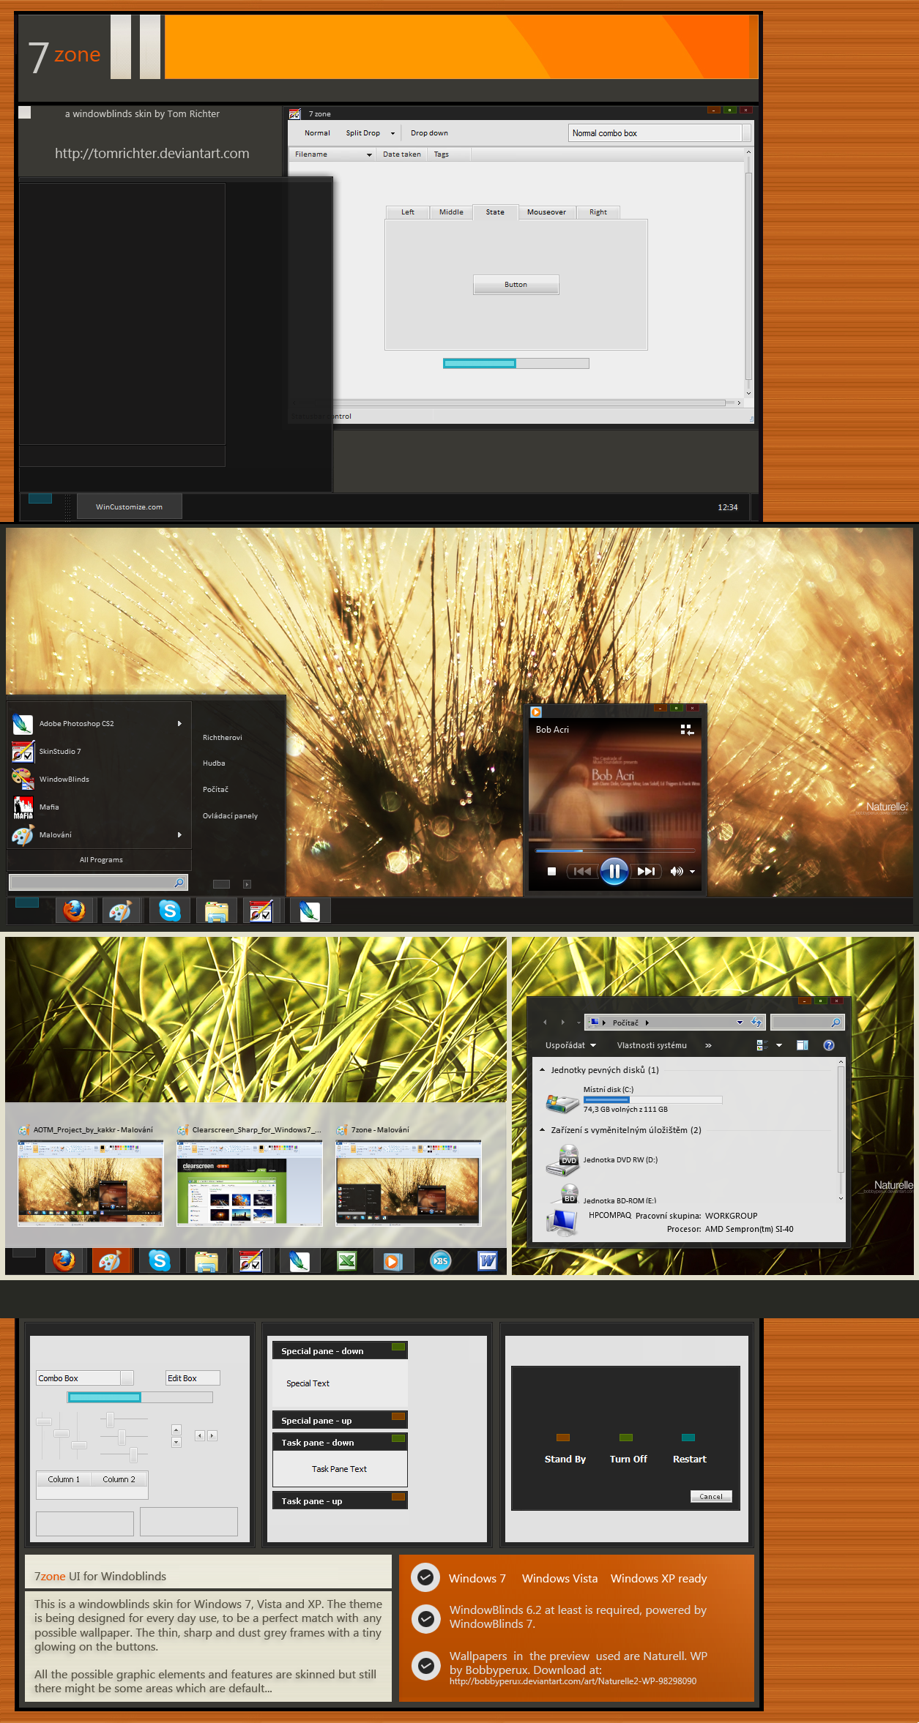Screen dimensions: 919x1723
Task: Select the Right tab
Action: (598, 212)
